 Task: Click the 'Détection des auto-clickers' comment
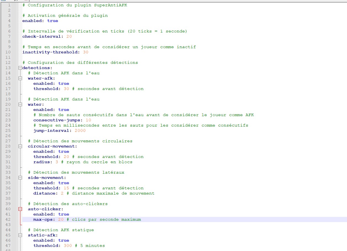pyautogui.click(x=68, y=204)
